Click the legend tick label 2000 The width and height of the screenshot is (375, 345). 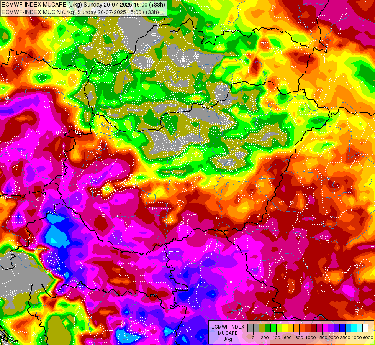[x=334, y=338]
